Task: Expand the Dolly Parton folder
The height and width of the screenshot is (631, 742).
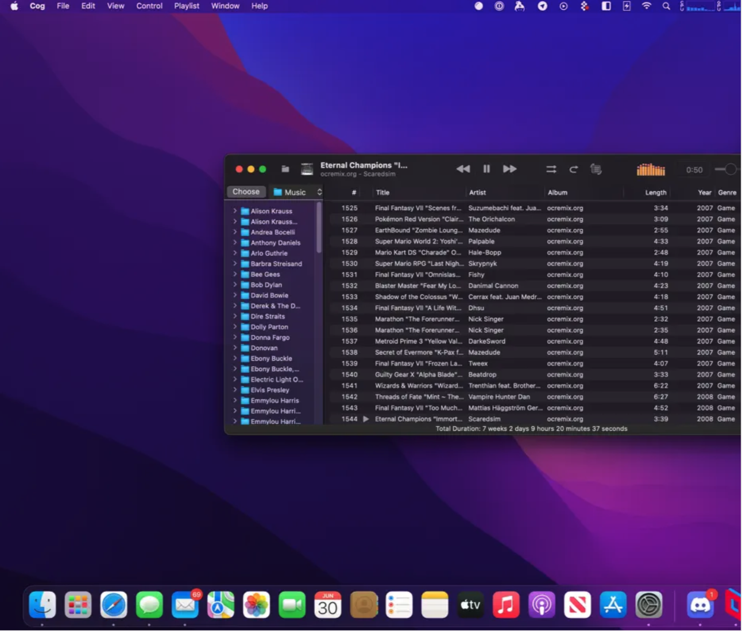Action: point(235,327)
